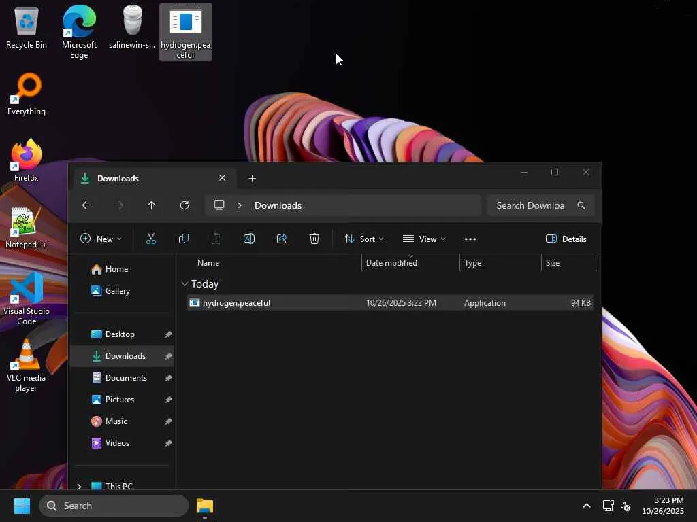Image resolution: width=697 pixels, height=522 pixels.
Task: Click the Copy icon in toolbar
Action: coord(184,239)
